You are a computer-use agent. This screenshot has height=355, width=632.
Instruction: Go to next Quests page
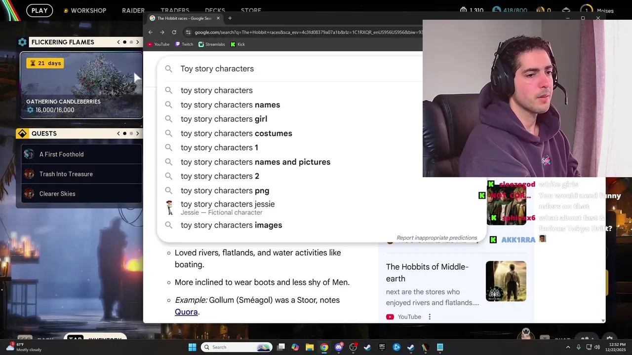pyautogui.click(x=137, y=134)
